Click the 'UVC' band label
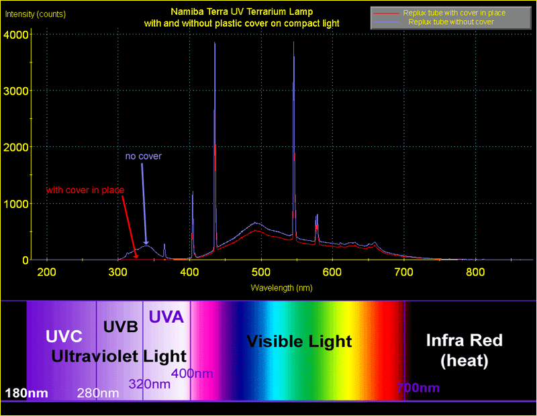This screenshot has width=537, height=416. pos(64,337)
